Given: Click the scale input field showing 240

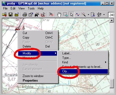Looking at the screenshot, I should coord(111,15).
